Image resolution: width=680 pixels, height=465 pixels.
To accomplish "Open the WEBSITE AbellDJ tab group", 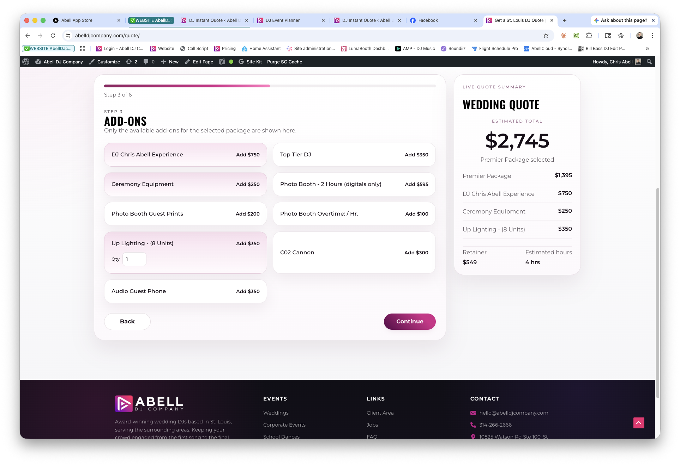I will [x=151, y=20].
